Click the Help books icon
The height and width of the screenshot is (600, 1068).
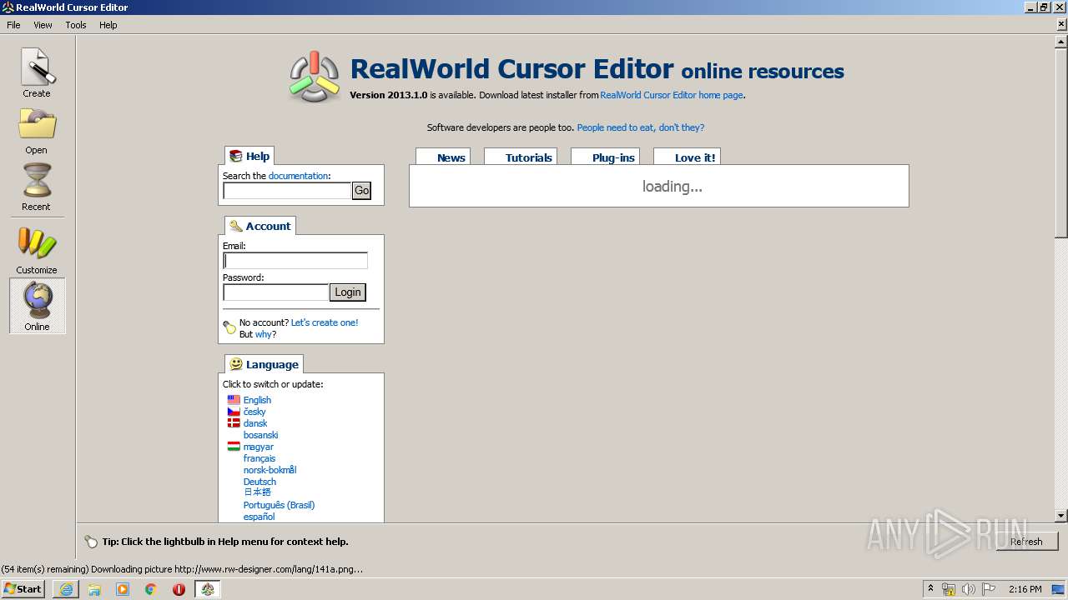point(236,156)
